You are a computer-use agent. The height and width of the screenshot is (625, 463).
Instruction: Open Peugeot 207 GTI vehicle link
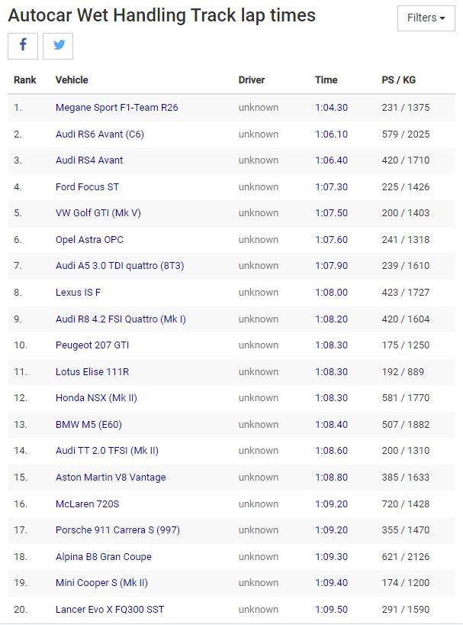pos(92,345)
